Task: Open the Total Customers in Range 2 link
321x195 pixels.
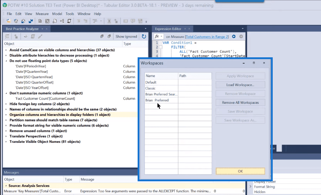Action: [207, 37]
